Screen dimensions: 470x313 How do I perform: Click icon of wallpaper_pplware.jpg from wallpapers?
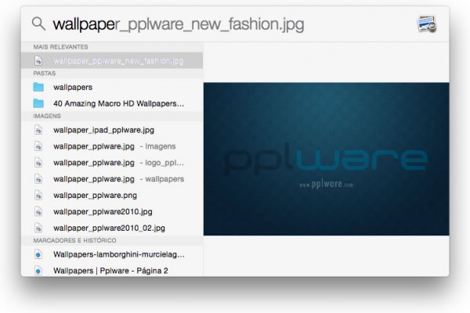tap(38, 179)
